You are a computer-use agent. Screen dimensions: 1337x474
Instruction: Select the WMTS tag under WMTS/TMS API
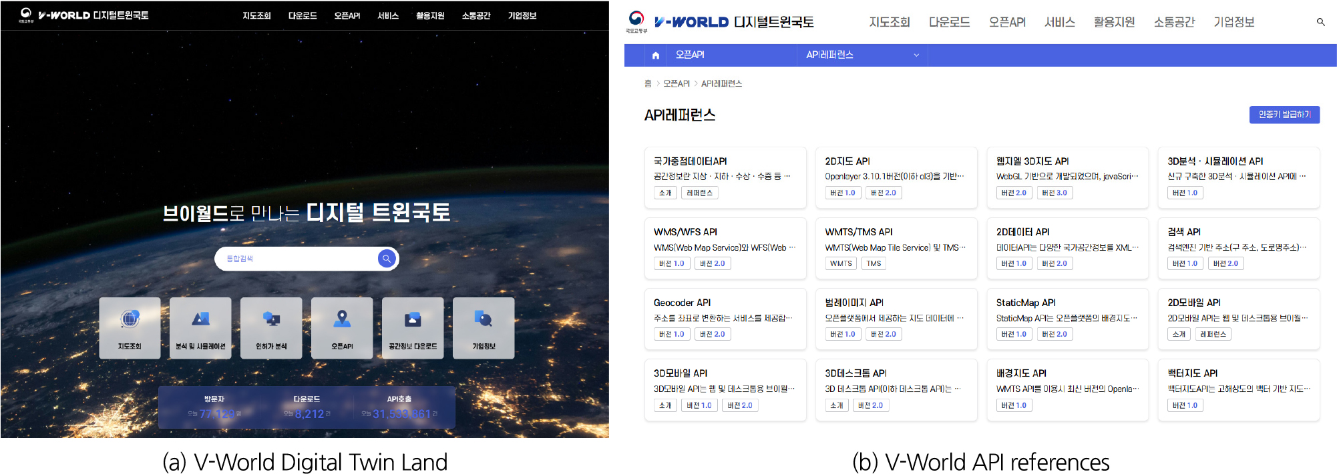tap(841, 263)
